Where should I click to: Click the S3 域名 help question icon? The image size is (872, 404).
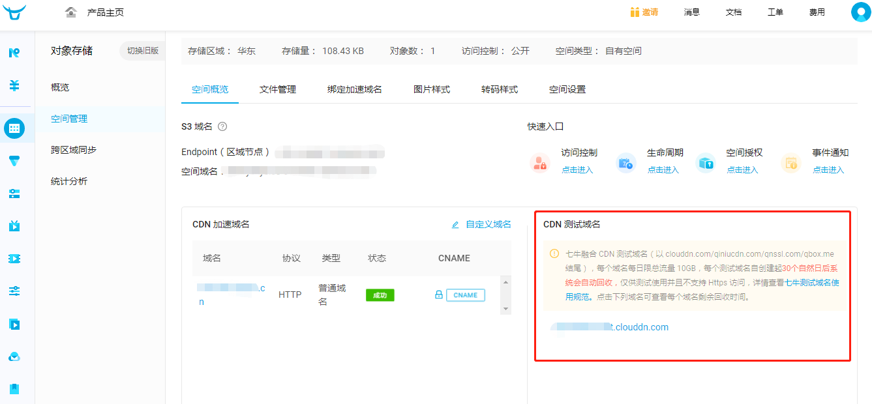(222, 126)
